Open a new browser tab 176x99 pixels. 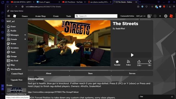coord(140,2)
